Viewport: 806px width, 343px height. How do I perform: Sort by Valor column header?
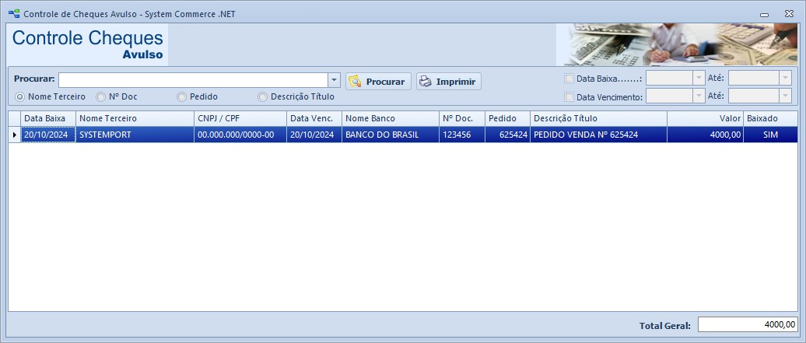click(x=705, y=118)
